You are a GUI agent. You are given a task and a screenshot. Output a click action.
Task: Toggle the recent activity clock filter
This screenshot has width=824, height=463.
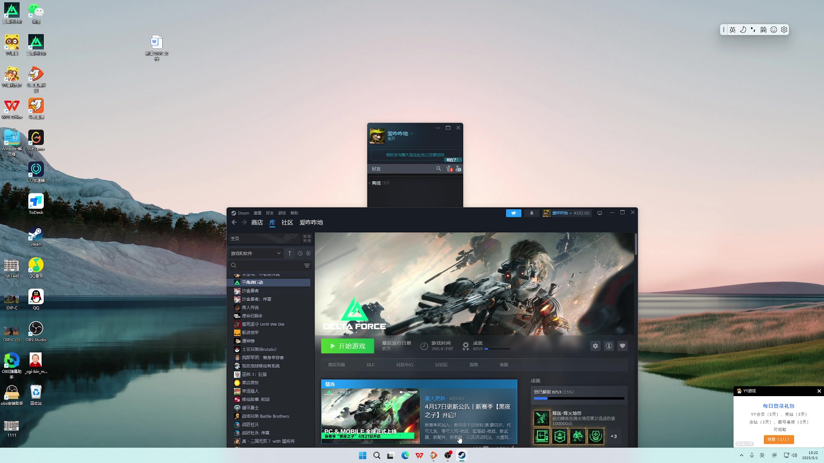click(x=300, y=253)
